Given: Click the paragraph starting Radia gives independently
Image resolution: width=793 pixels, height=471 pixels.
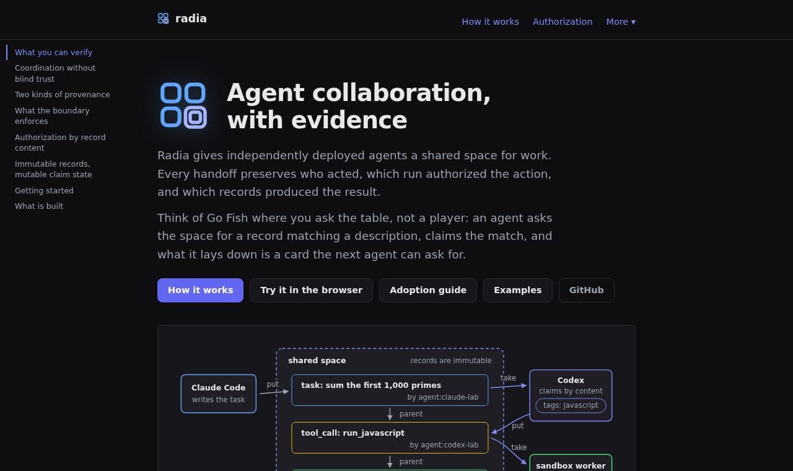Looking at the screenshot, I should (x=354, y=174).
